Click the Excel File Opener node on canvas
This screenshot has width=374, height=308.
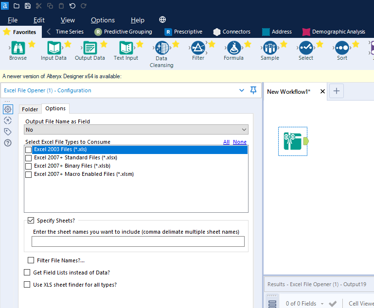293,141
